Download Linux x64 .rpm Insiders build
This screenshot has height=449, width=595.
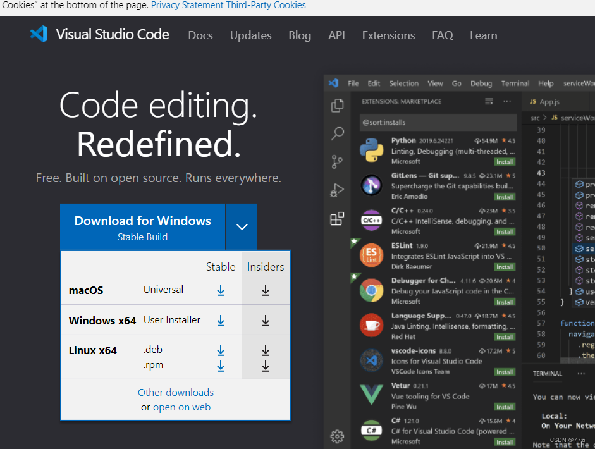(x=266, y=366)
